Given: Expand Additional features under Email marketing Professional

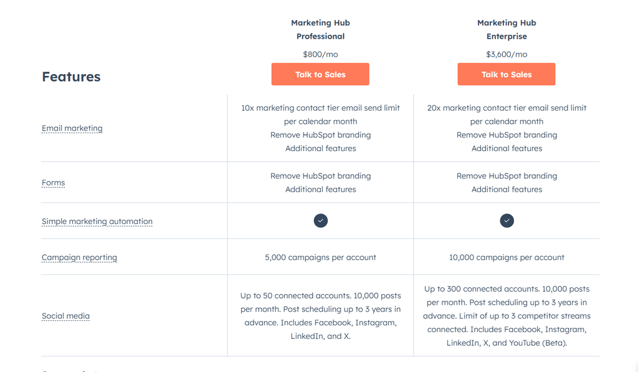Looking at the screenshot, I should [x=320, y=148].
